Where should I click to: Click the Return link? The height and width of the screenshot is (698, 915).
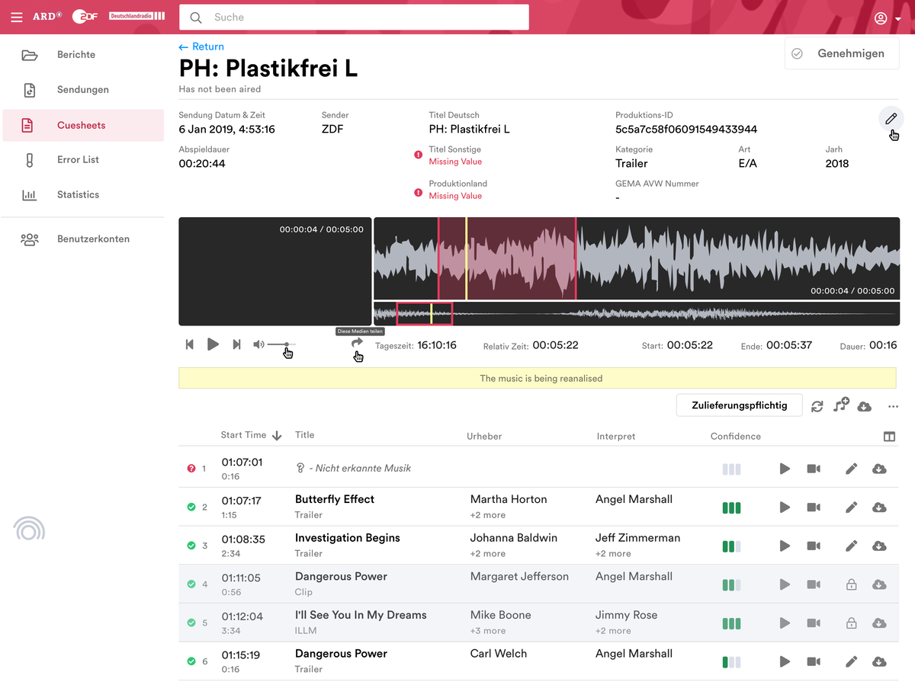click(x=201, y=46)
